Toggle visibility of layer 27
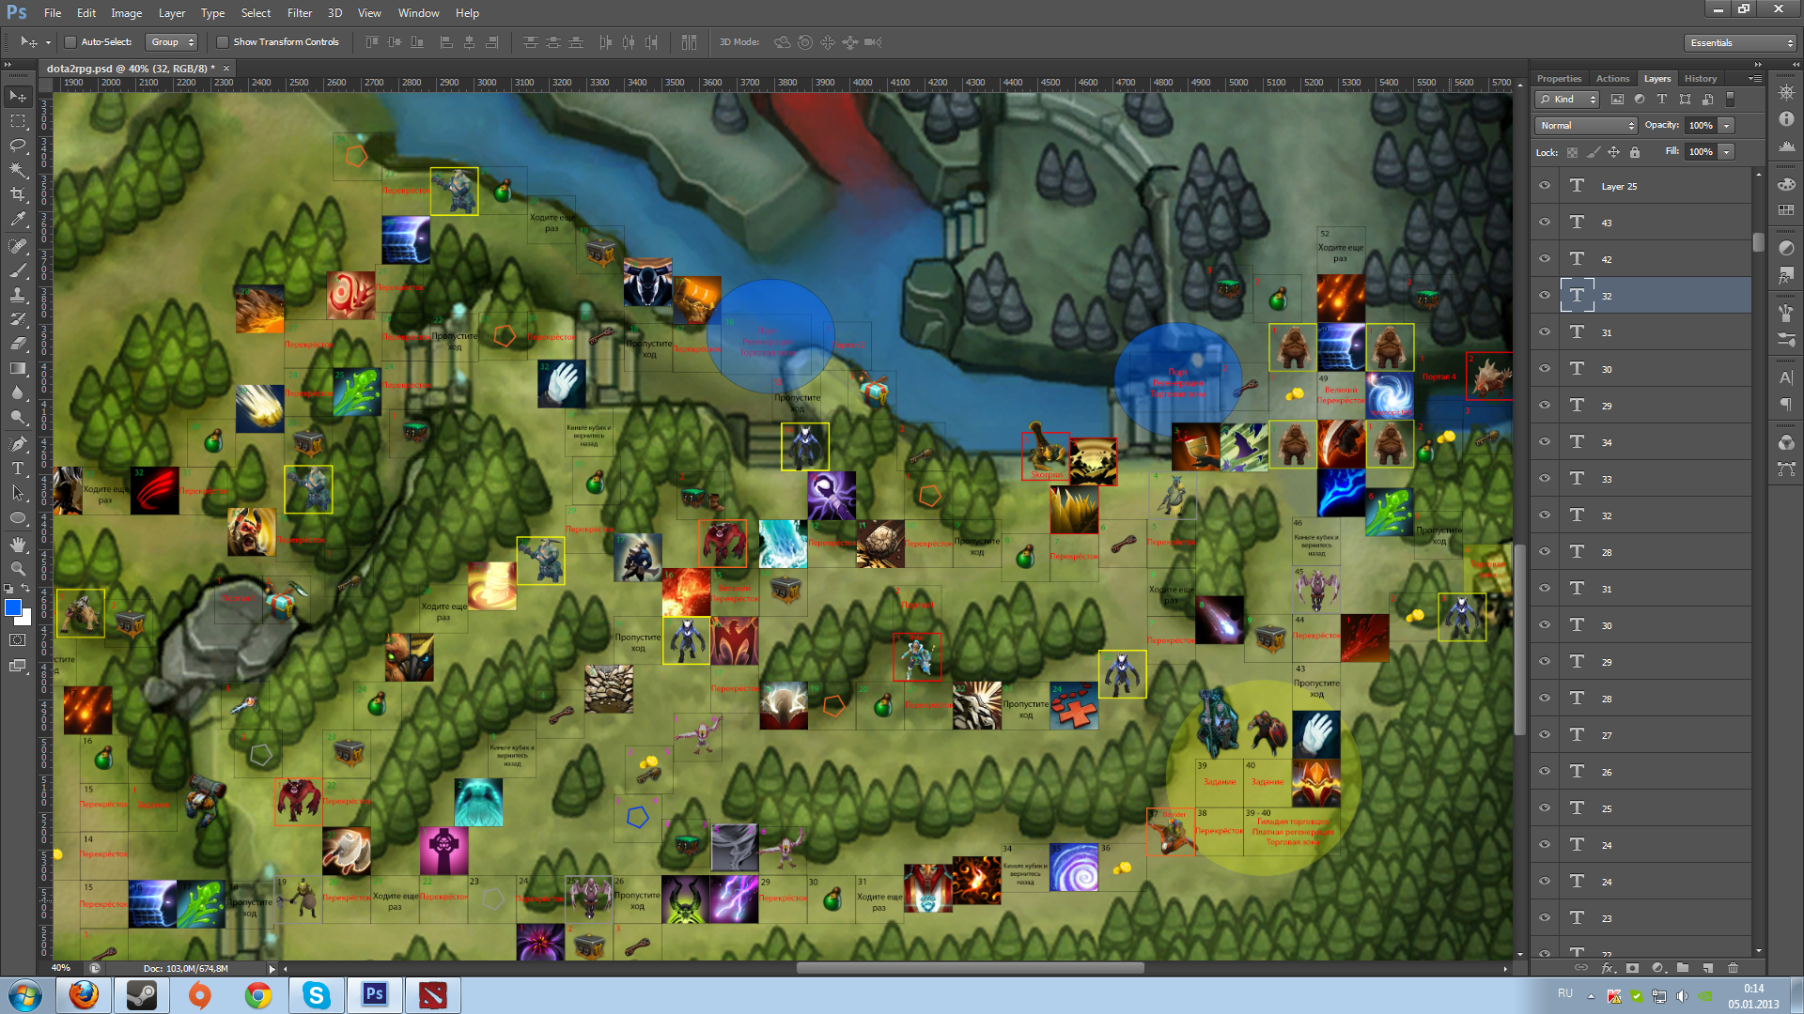 tap(1545, 735)
